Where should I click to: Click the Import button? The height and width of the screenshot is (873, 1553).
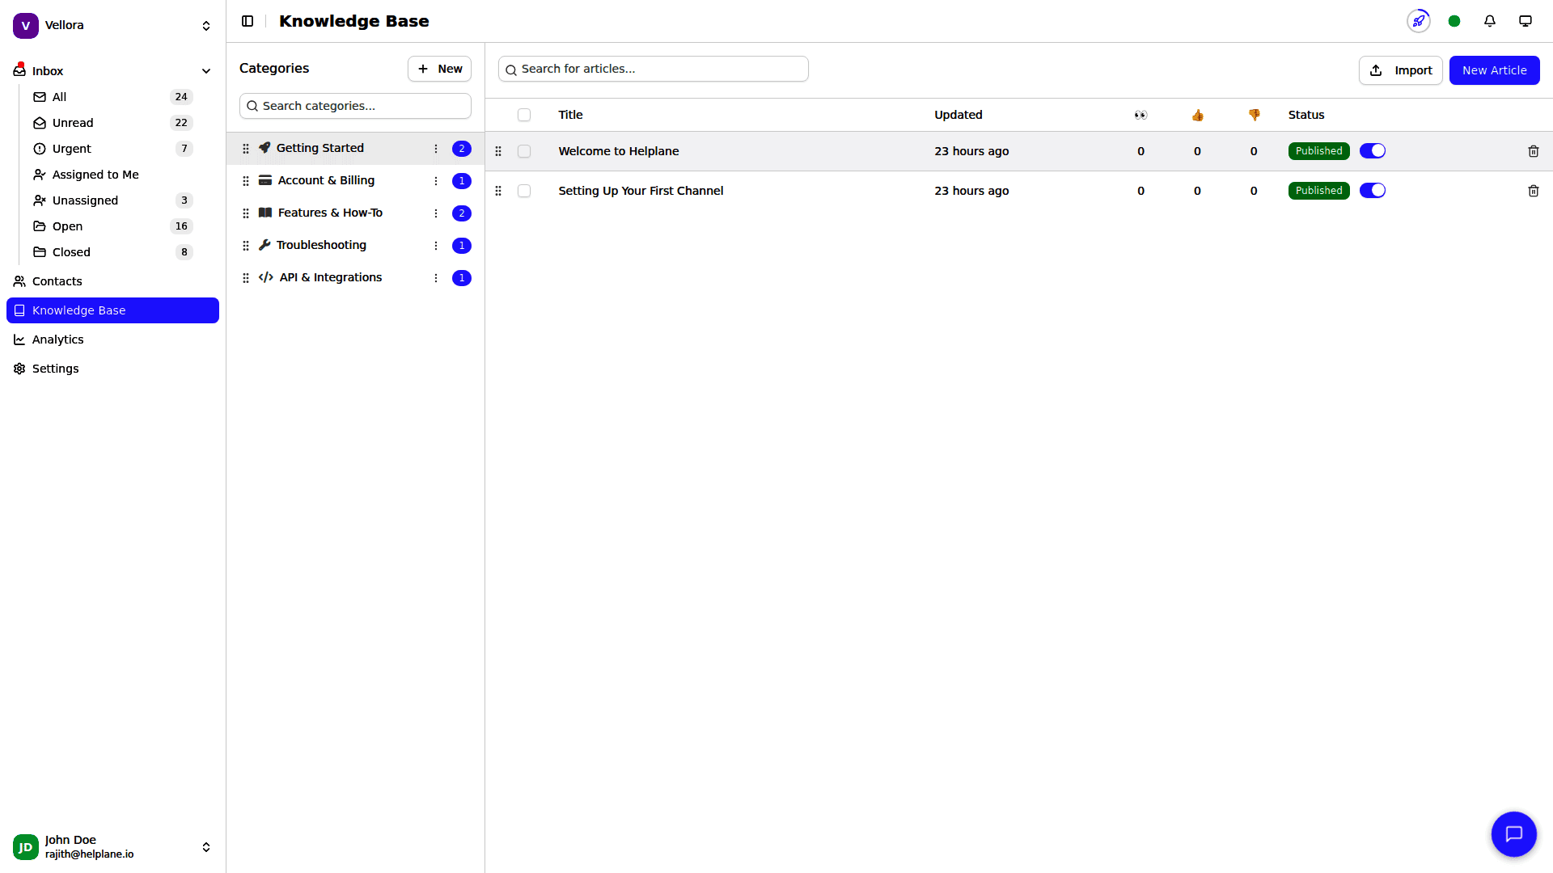[1400, 70]
